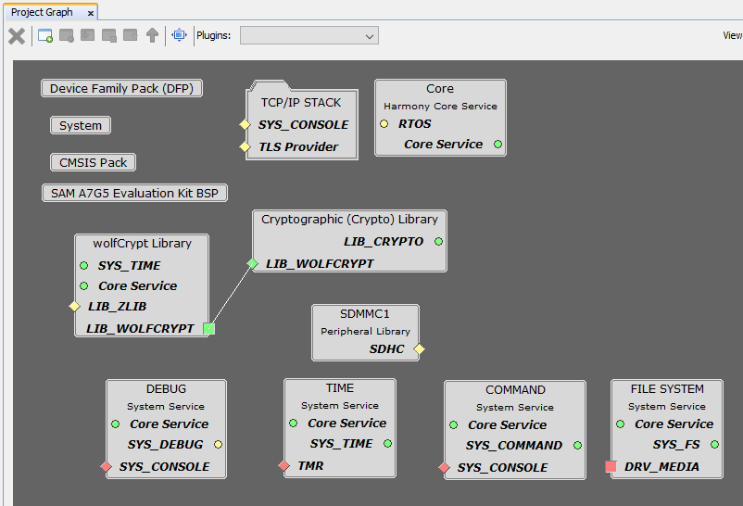
Task: Click the add new group toolbar icon
Action: coord(45,35)
